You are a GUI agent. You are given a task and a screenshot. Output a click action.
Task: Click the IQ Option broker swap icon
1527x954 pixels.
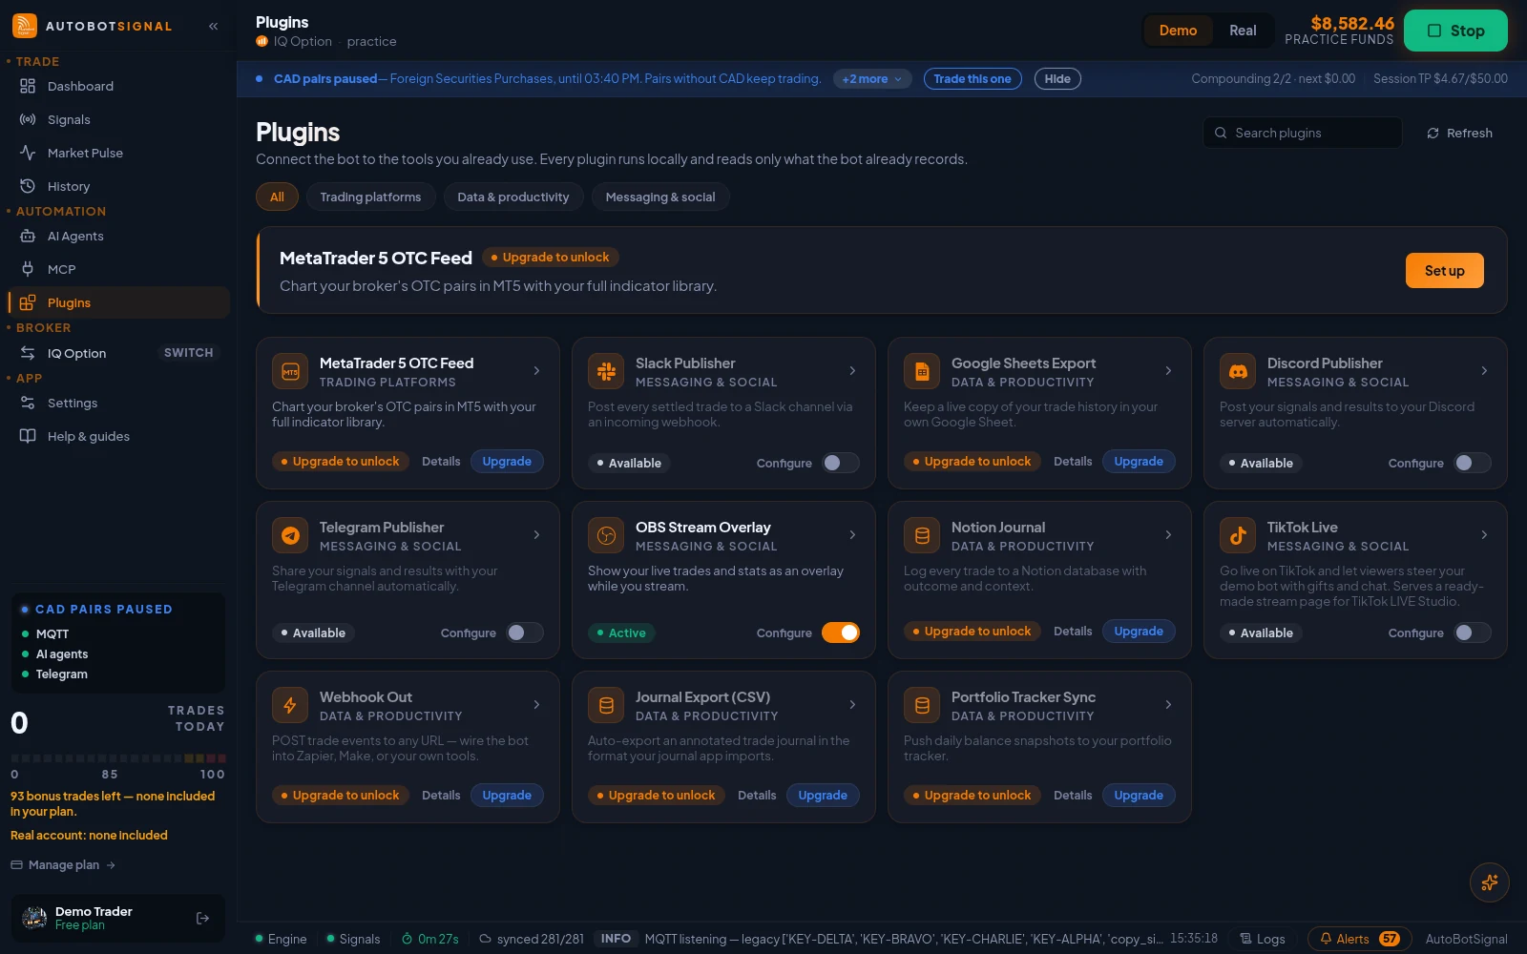(x=28, y=353)
